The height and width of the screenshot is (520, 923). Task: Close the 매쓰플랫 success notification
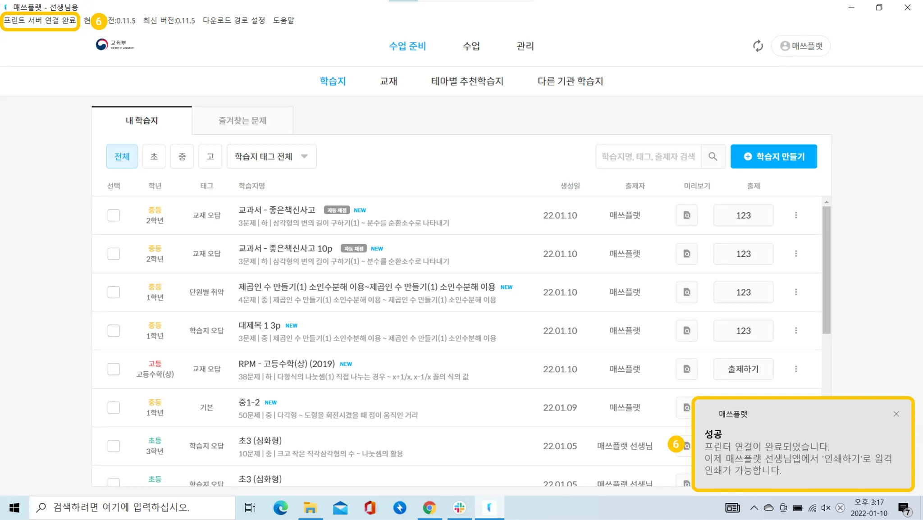pyautogui.click(x=896, y=414)
